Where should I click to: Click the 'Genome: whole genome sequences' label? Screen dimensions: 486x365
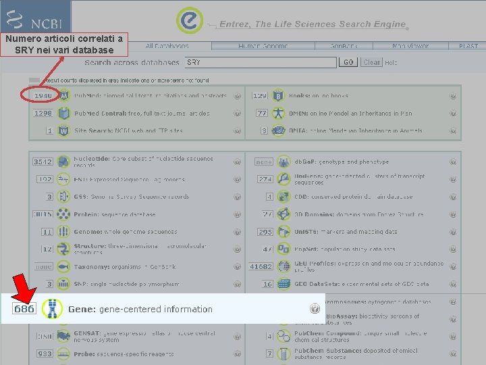pyautogui.click(x=126, y=232)
